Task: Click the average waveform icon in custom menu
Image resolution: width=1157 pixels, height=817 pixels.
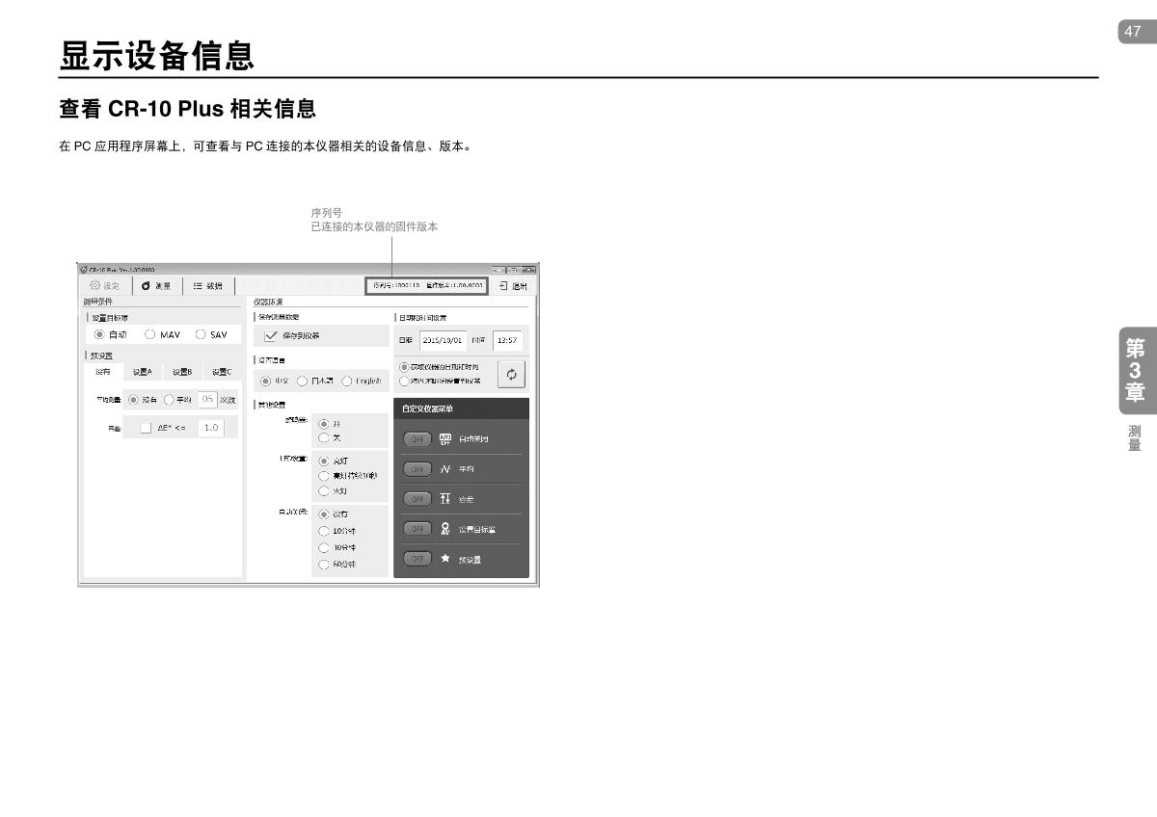Action: [x=445, y=469]
